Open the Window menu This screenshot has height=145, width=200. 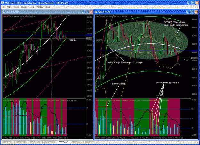[x=40, y=7]
